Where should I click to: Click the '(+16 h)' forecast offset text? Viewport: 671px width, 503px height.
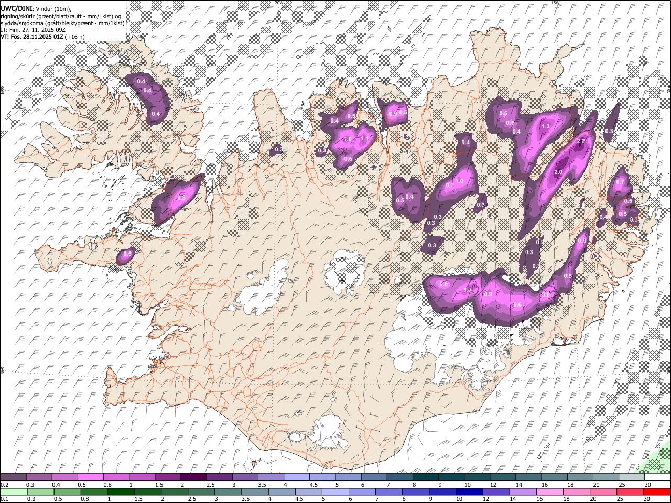75,37
